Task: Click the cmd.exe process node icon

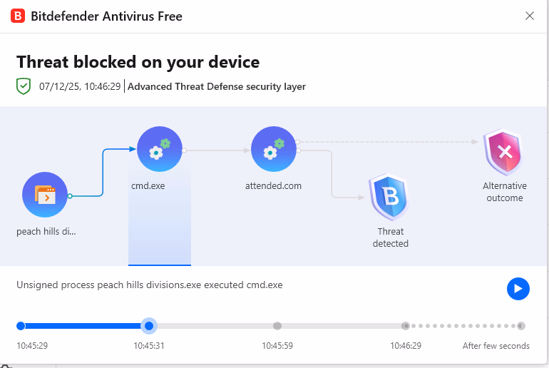Action: tap(159, 150)
